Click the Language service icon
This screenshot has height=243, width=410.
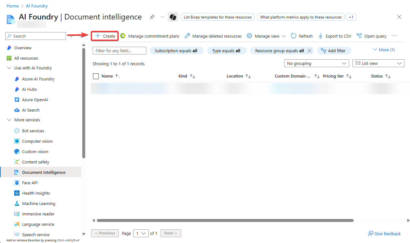click(x=17, y=224)
